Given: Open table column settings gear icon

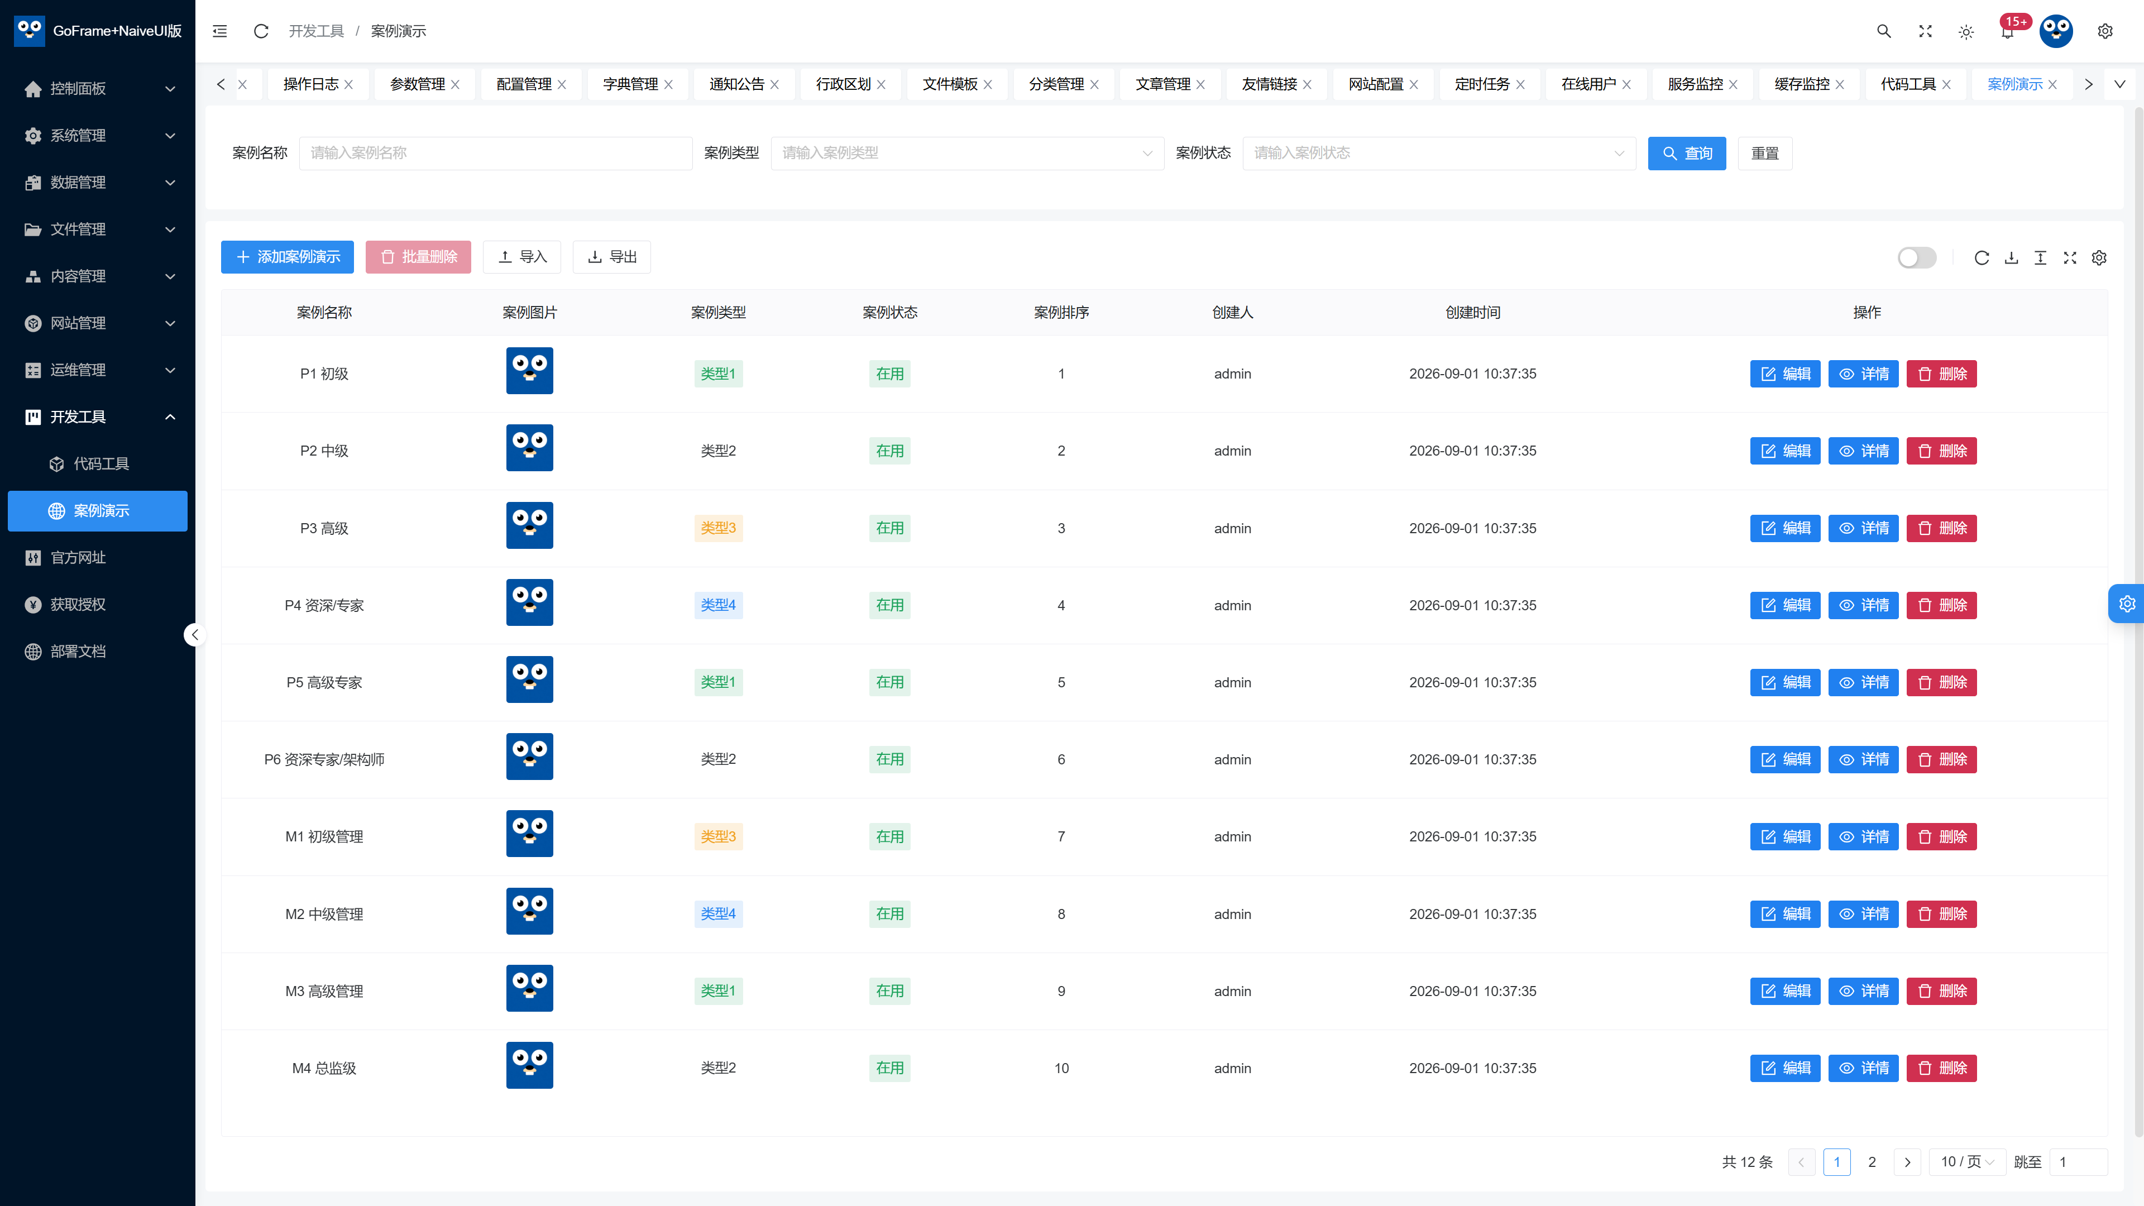Looking at the screenshot, I should pos(2099,258).
